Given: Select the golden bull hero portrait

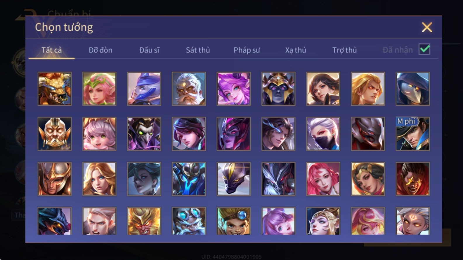Looking at the screenshot, I should [55, 89].
